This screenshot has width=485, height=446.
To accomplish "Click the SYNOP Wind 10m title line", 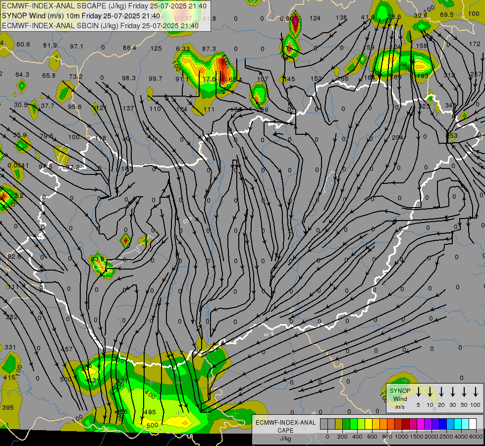I will [x=81, y=16].
